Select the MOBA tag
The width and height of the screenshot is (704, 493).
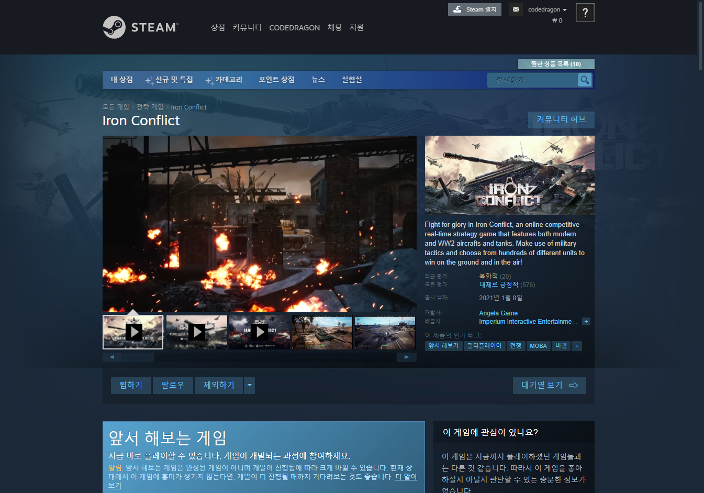click(538, 346)
